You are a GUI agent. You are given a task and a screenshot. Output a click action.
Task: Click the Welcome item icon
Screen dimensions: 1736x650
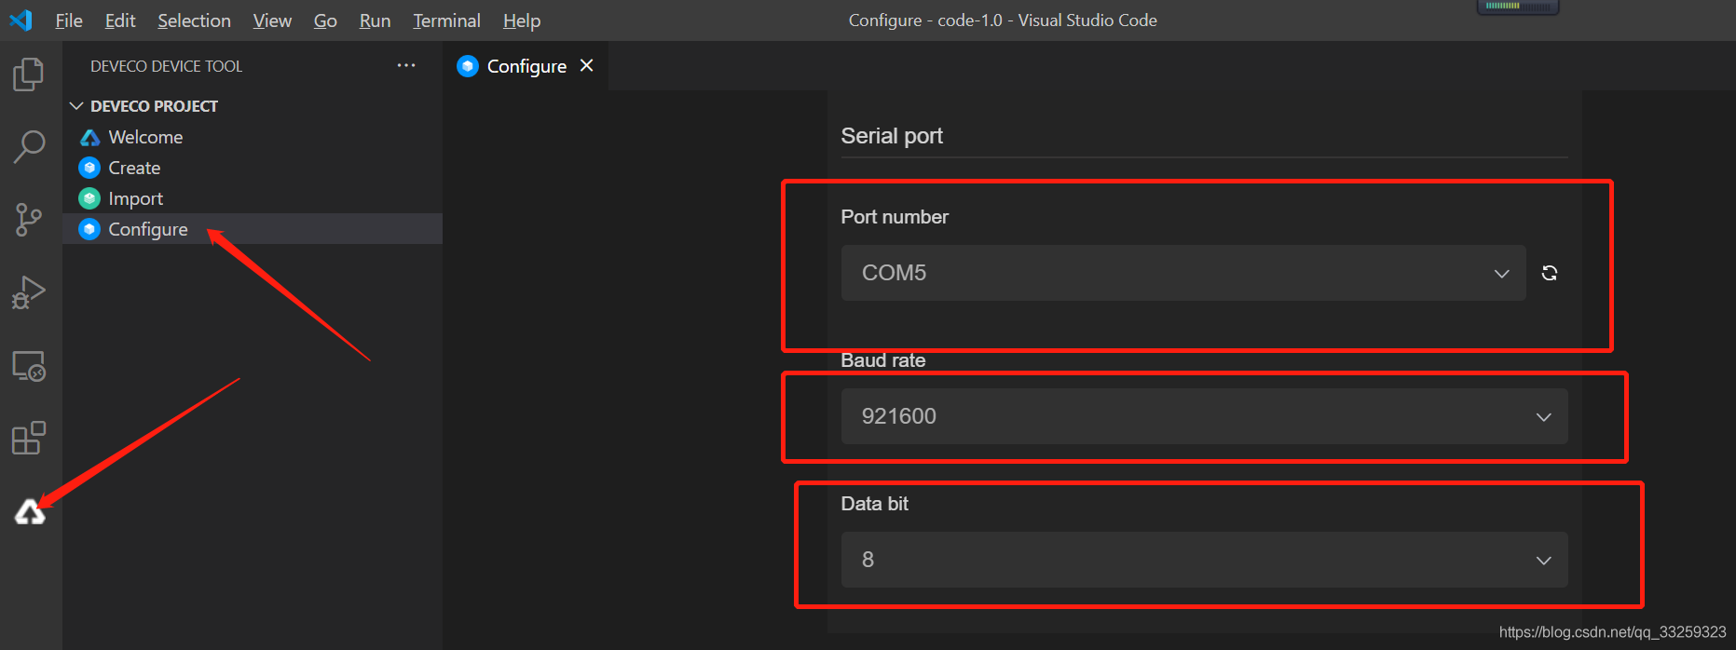[89, 138]
